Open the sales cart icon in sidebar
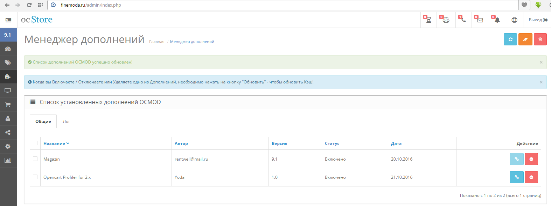 [8, 104]
